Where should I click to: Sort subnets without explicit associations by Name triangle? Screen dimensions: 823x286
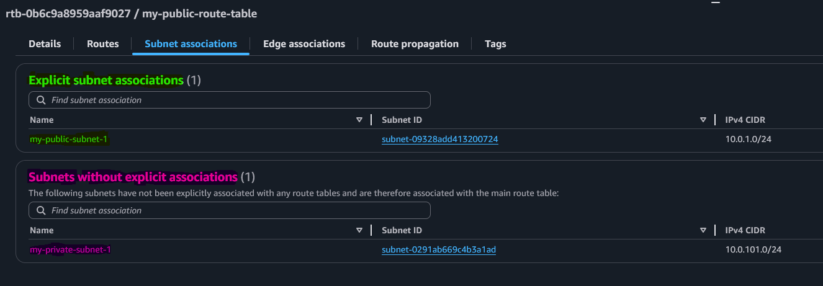[x=359, y=230]
